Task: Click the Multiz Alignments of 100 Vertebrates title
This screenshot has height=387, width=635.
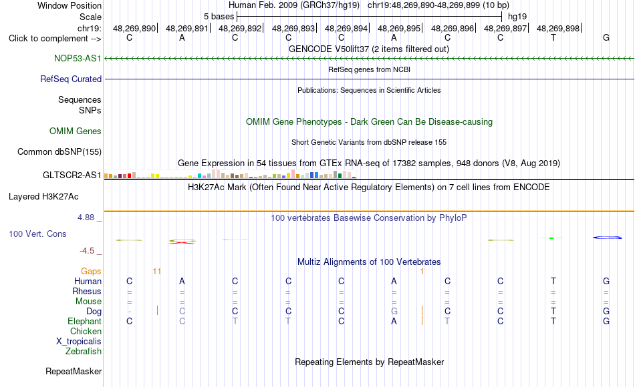Action: tap(369, 262)
